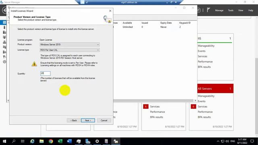The height and width of the screenshot is (145, 258).
Task: Open Events under All Servers tile
Action: coord(202,101)
